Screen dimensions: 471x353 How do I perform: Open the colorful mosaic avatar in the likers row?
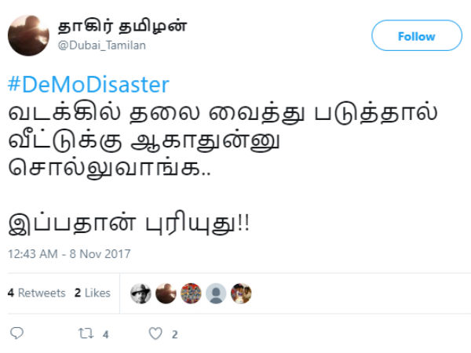(191, 293)
